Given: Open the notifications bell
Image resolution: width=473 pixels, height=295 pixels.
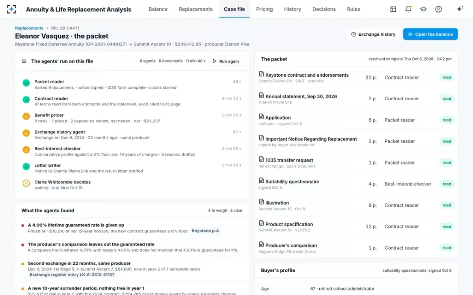Looking at the screenshot, I should click(408, 9).
